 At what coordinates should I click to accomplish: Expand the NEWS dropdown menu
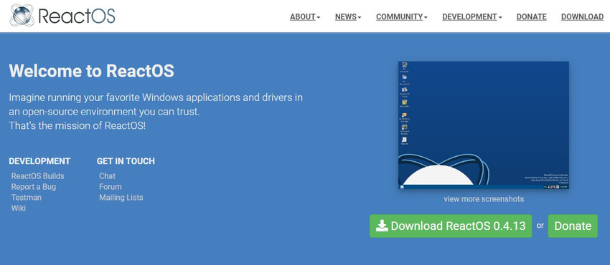348,16
